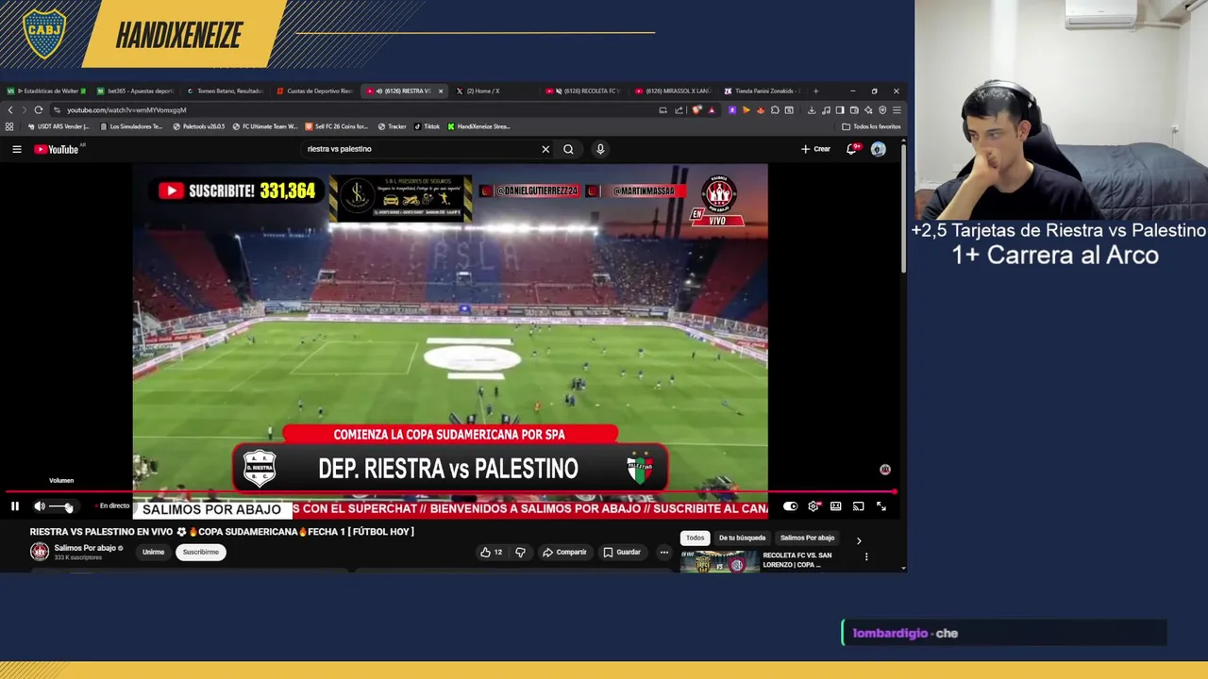
Task: Toggle the autoplay switch in player
Action: (x=790, y=506)
